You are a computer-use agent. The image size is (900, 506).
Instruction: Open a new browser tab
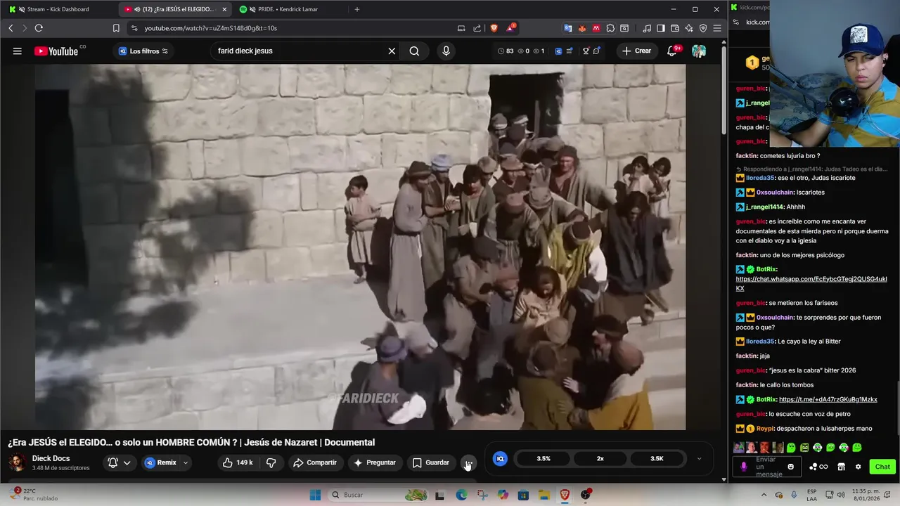(356, 9)
